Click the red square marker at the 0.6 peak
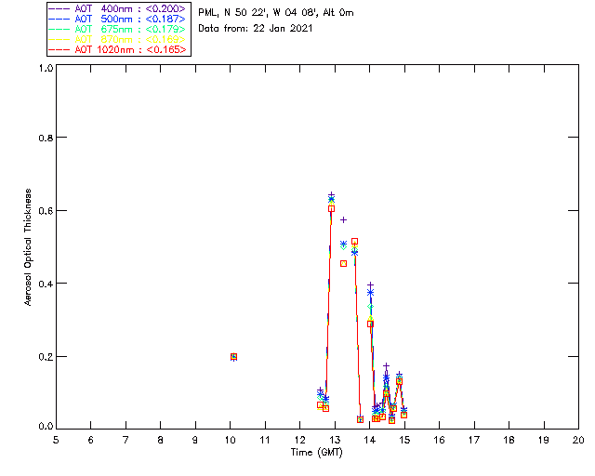Screen dimensions: 595x476 (x=331, y=209)
